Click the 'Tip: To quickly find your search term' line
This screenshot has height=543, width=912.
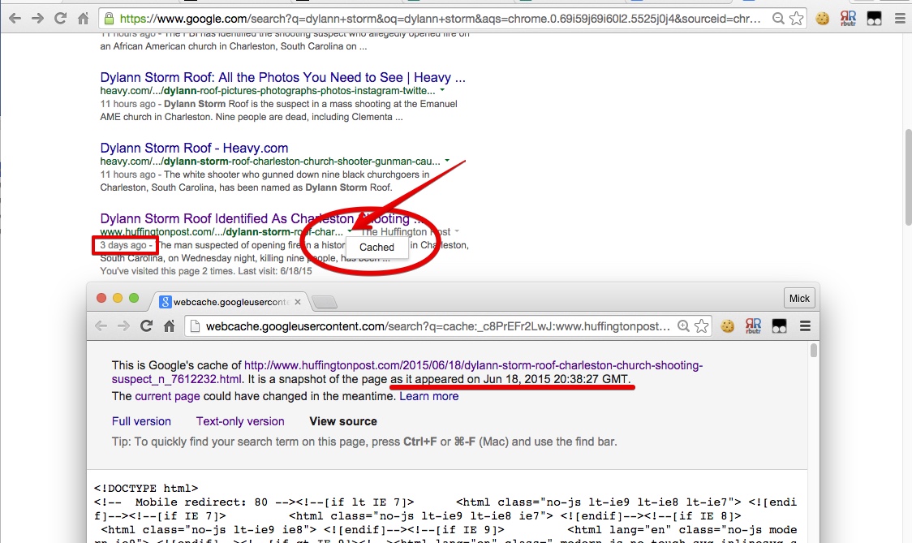point(364,442)
